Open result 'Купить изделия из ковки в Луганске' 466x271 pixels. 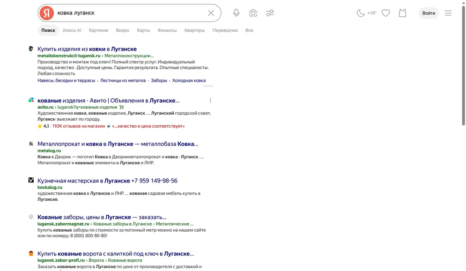click(87, 49)
